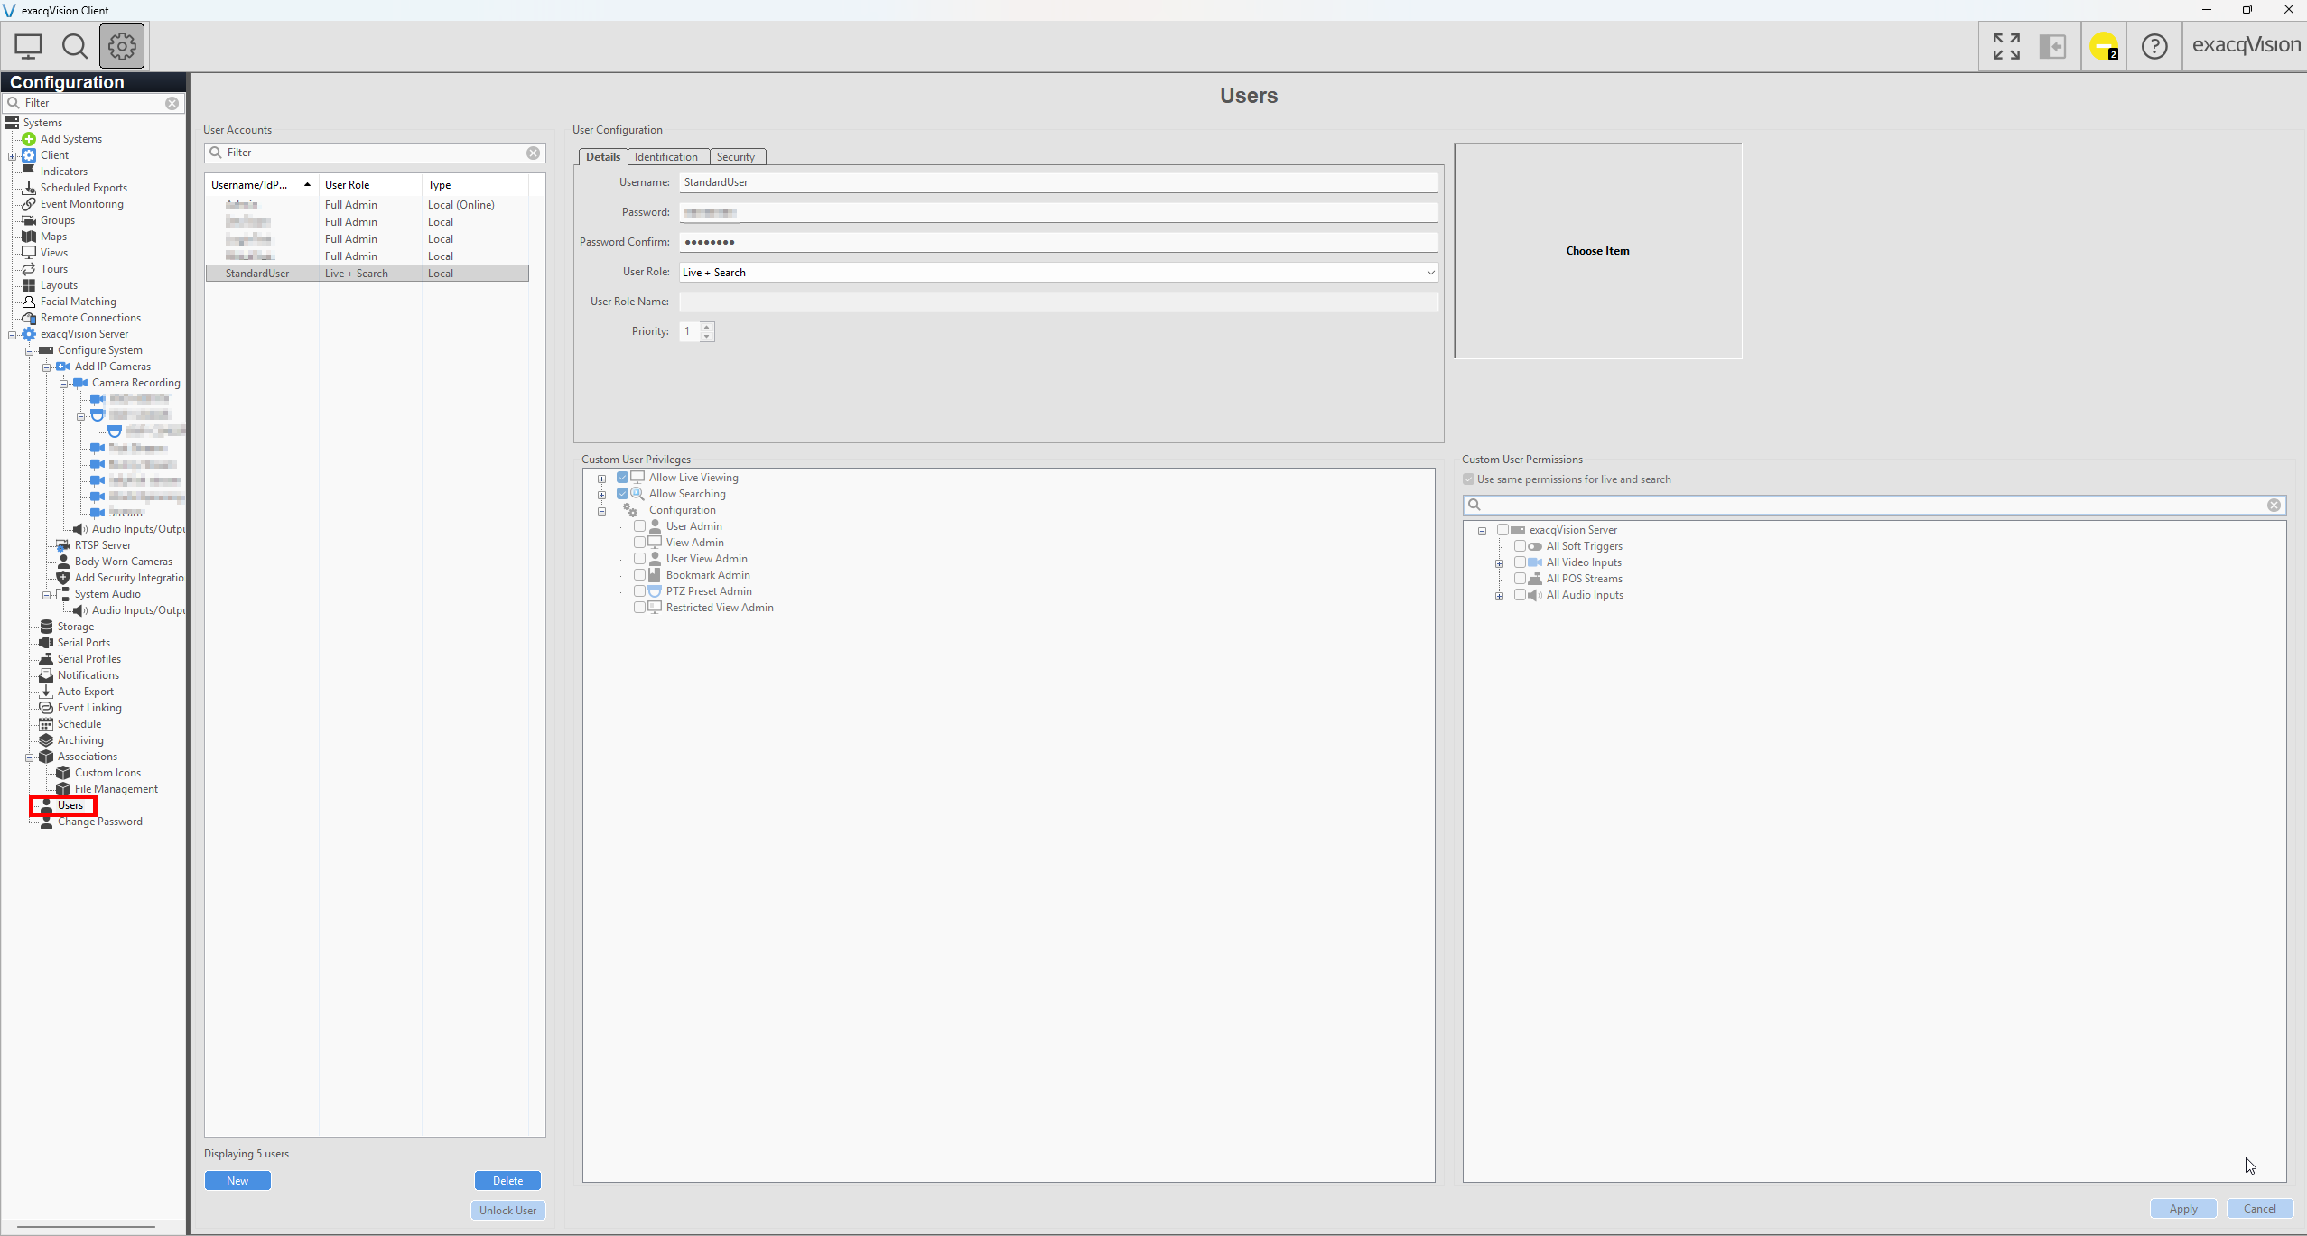Click the Add Systems green plus icon
The width and height of the screenshot is (2307, 1236).
click(29, 139)
